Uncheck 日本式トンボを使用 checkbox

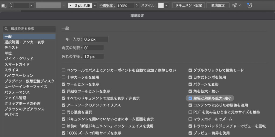click(190, 77)
